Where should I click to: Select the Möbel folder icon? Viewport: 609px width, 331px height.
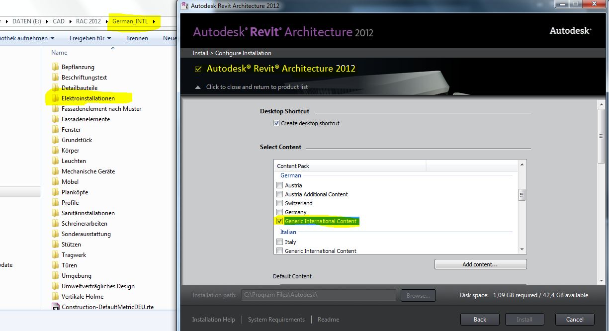point(55,182)
